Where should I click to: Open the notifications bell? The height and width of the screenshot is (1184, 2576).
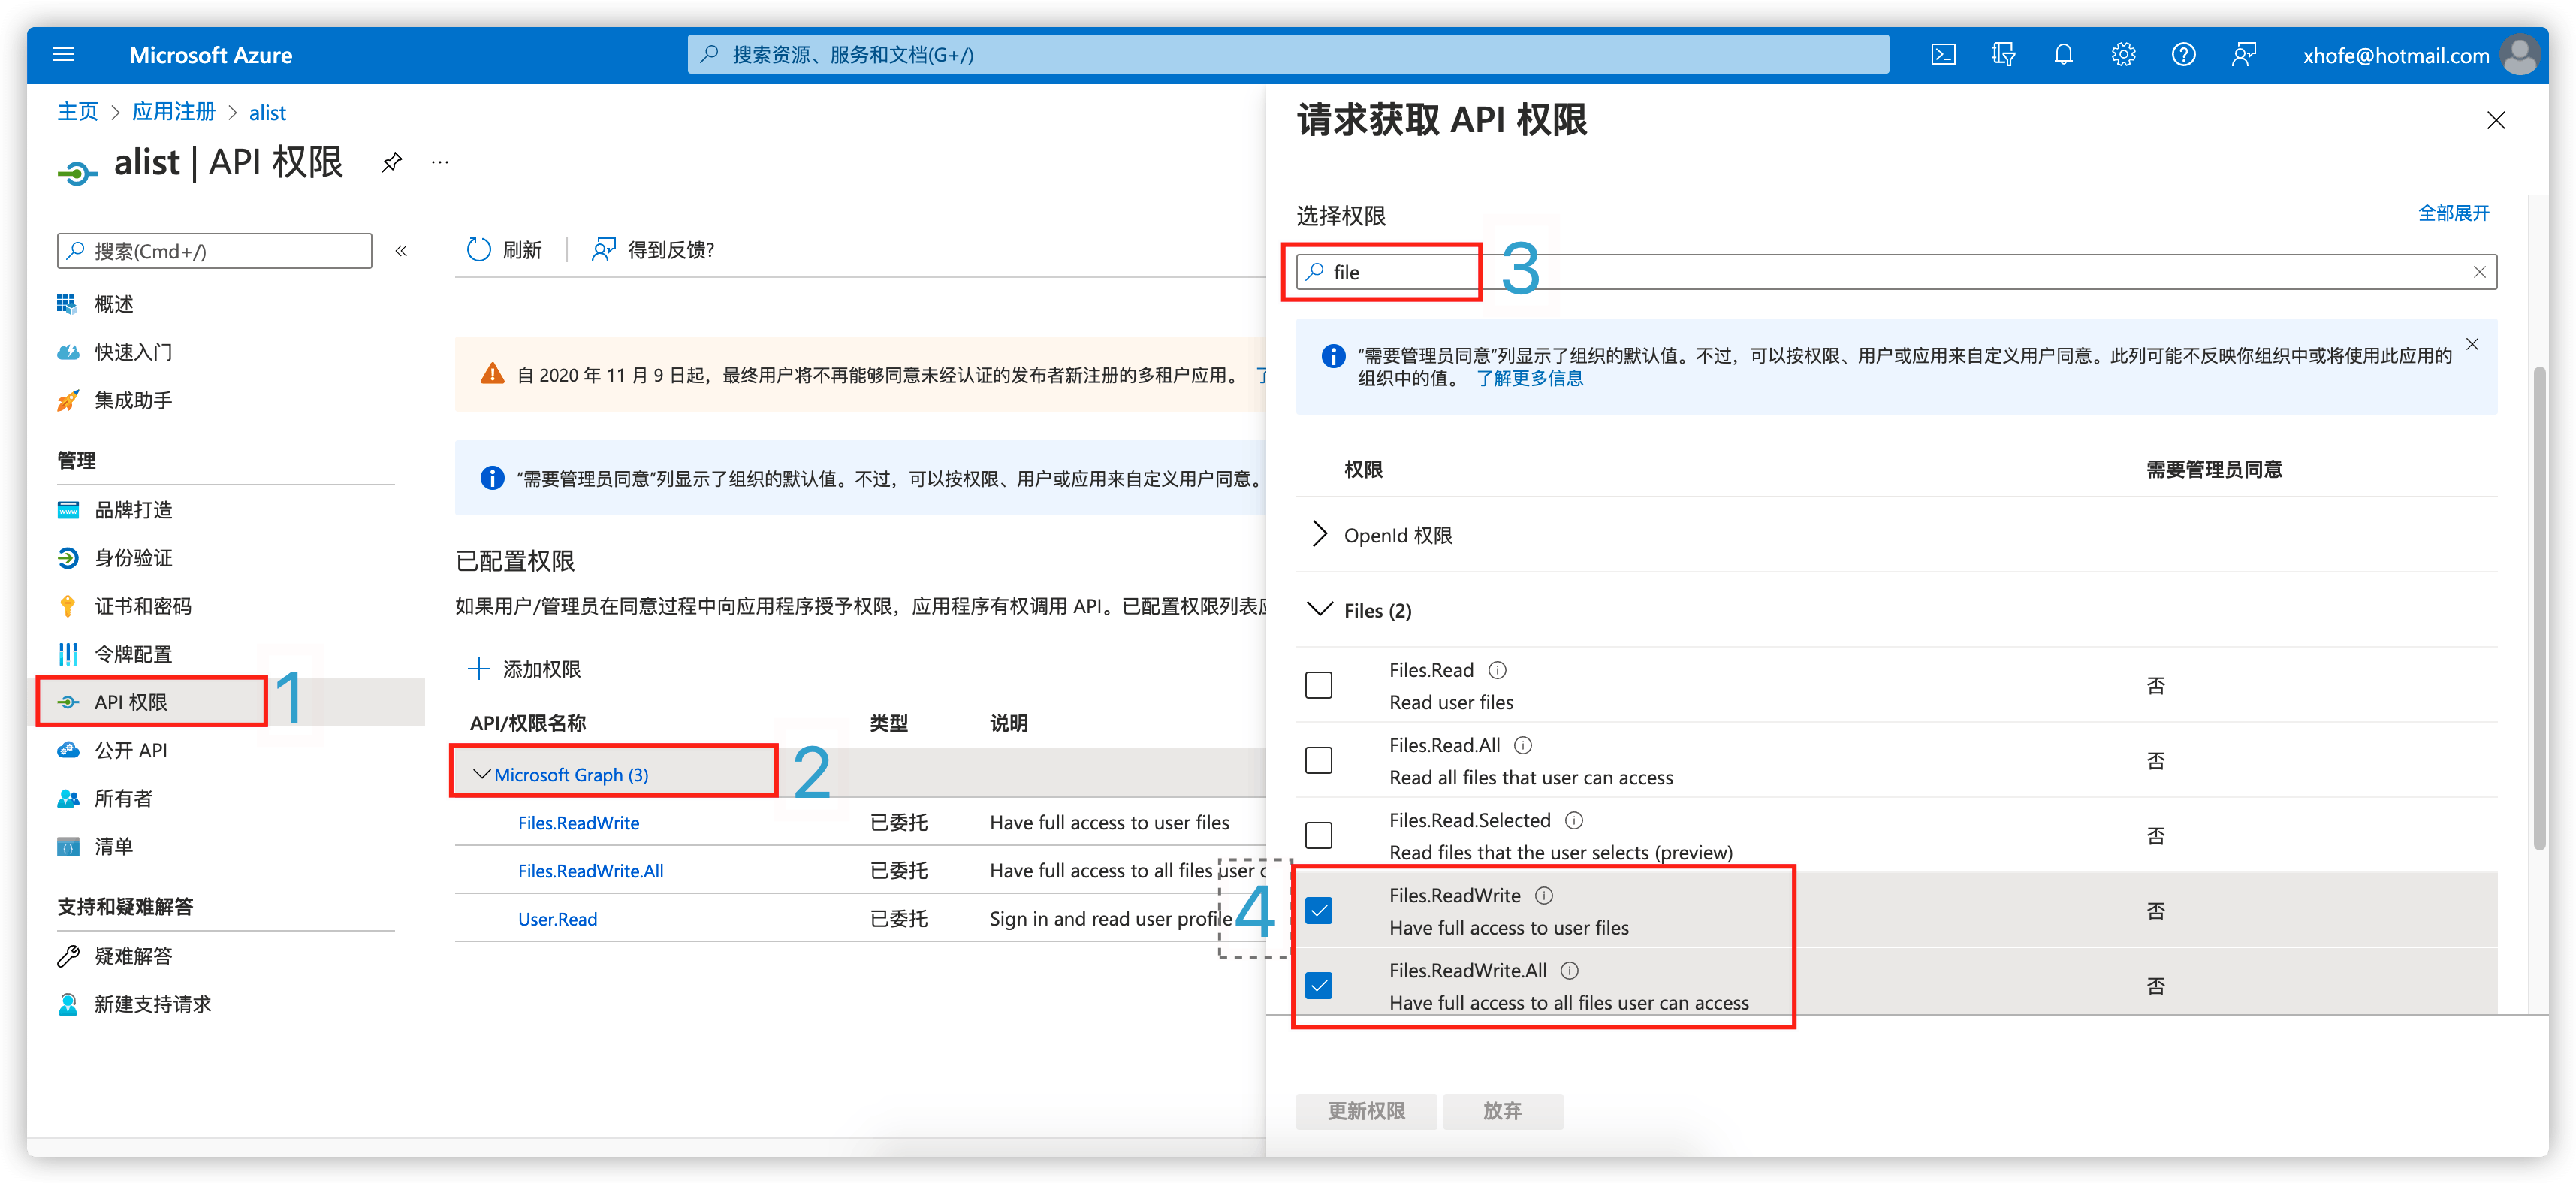pyautogui.click(x=2063, y=55)
